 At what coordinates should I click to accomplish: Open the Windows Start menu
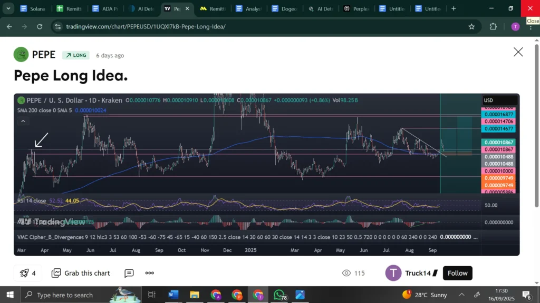point(10,295)
